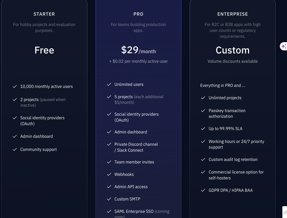Click checkmark beside Custom audit log retention
287x218 pixels.
point(203,159)
